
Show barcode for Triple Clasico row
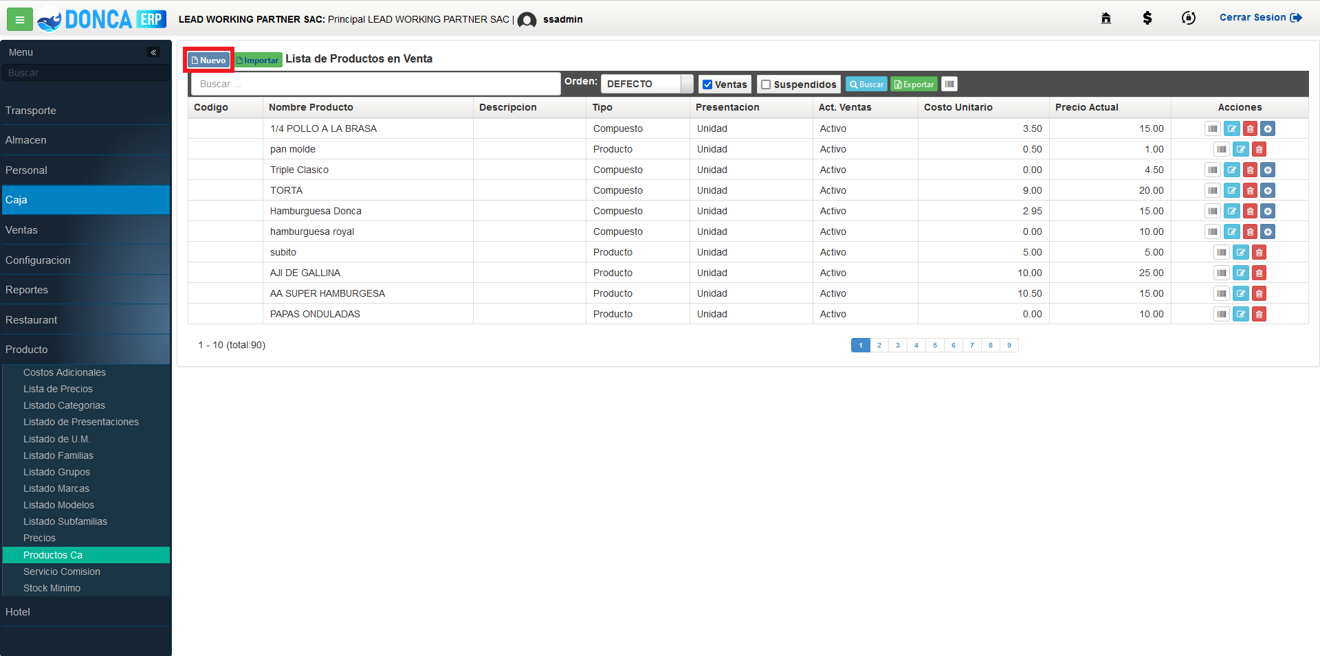pyautogui.click(x=1213, y=170)
